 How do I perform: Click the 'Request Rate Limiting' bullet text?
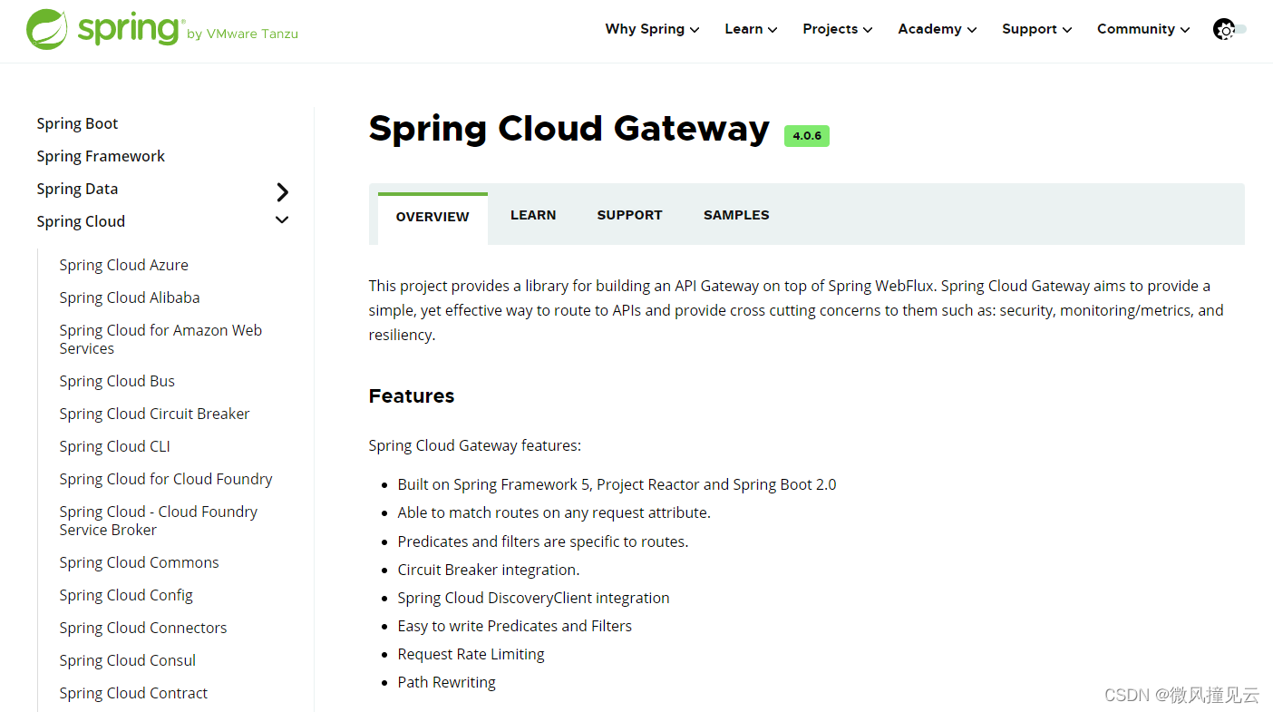pyautogui.click(x=471, y=654)
